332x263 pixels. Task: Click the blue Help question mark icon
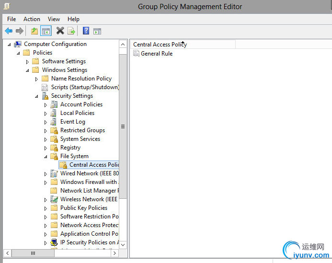click(86, 31)
